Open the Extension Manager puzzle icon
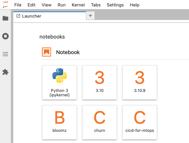The width and height of the screenshot is (189, 143). (x=5, y=72)
